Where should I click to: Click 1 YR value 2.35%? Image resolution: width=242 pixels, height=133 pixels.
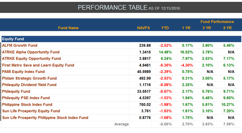(x=187, y=85)
